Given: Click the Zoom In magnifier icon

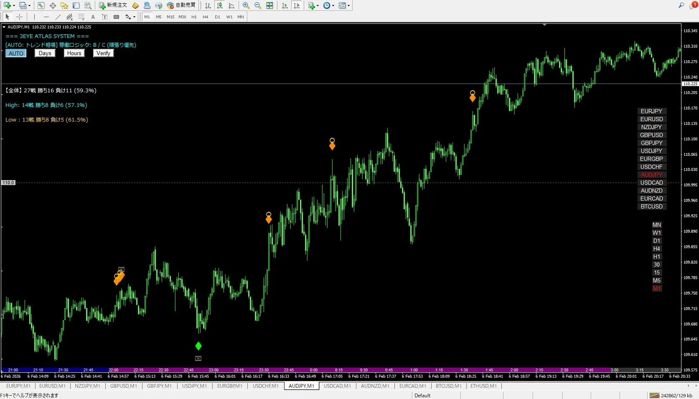Looking at the screenshot, I should 246,5.
